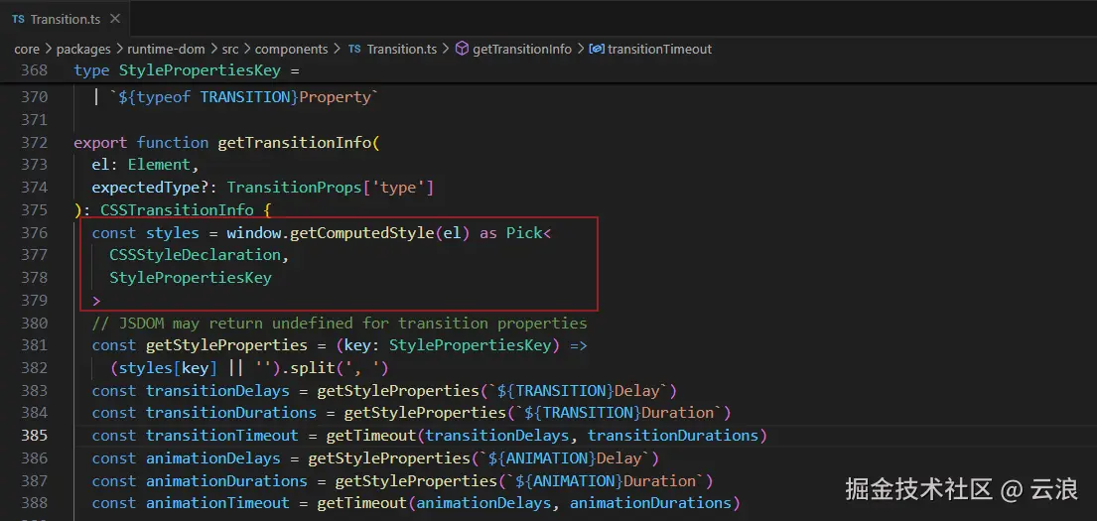Click 'TransitionProps' on line 374
The width and height of the screenshot is (1097, 521).
pyautogui.click(x=294, y=188)
